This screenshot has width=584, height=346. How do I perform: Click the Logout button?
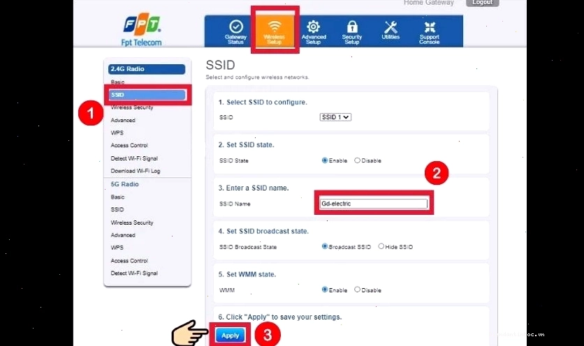(x=482, y=3)
